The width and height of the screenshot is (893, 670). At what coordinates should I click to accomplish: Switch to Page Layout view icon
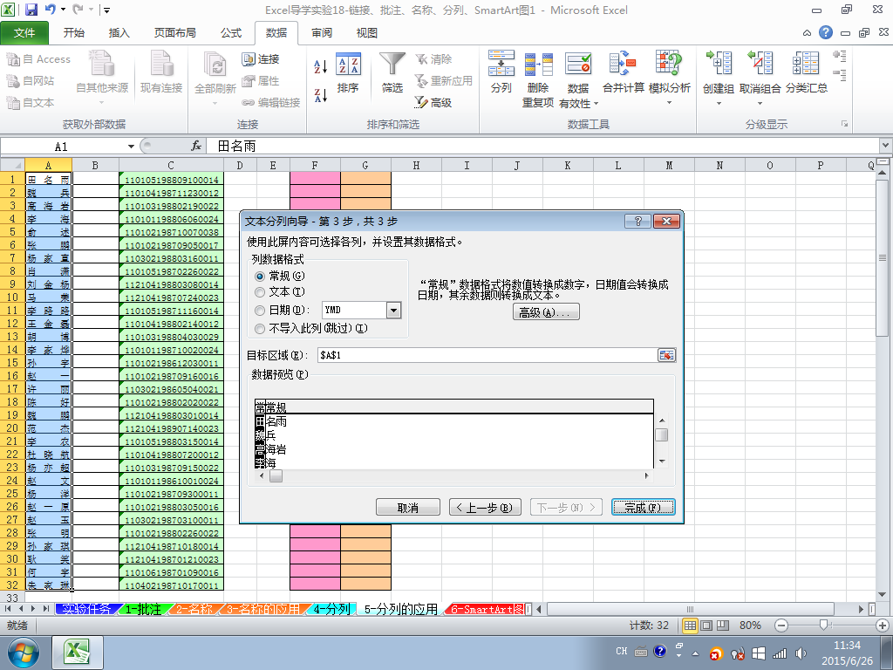pyautogui.click(x=706, y=626)
